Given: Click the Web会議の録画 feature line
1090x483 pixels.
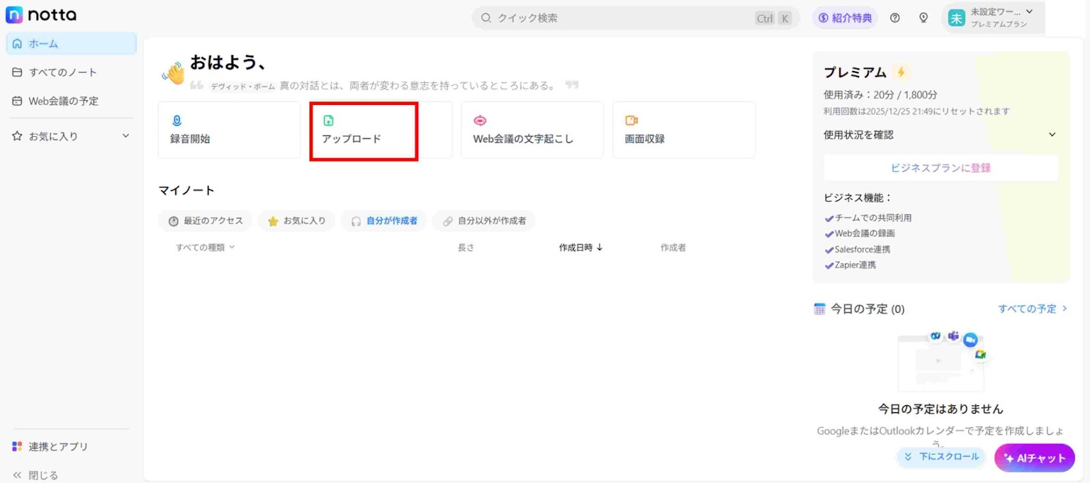Looking at the screenshot, I should [x=860, y=233].
